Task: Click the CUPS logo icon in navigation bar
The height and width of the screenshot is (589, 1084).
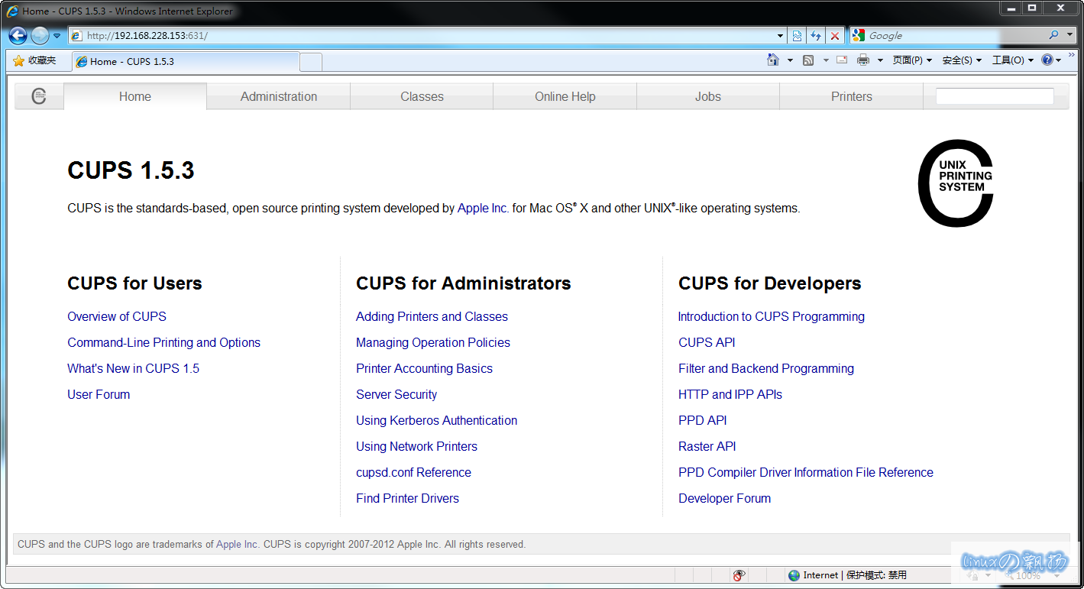Action: coord(39,96)
